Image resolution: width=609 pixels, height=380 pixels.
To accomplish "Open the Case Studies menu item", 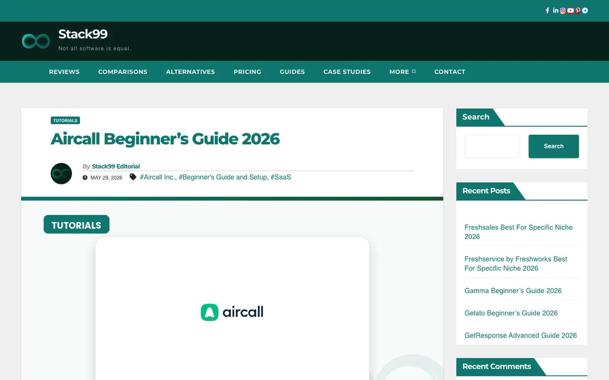I will pyautogui.click(x=347, y=72).
